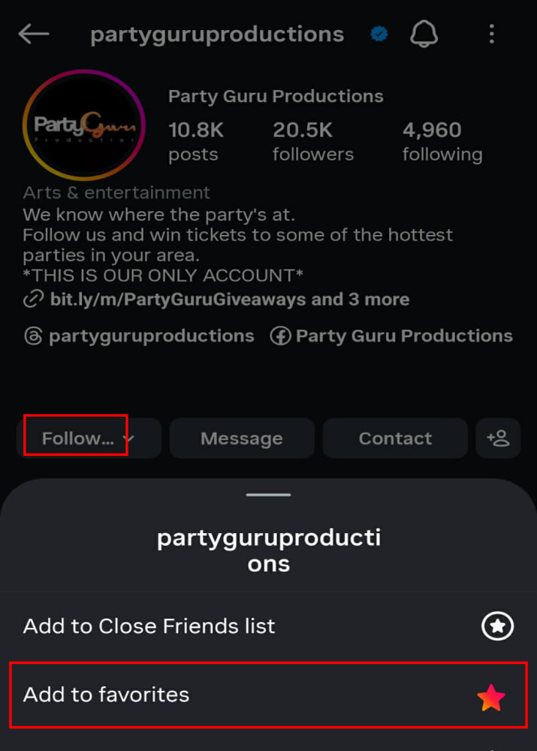
Task: Open the notification bell settings
Action: (x=424, y=34)
